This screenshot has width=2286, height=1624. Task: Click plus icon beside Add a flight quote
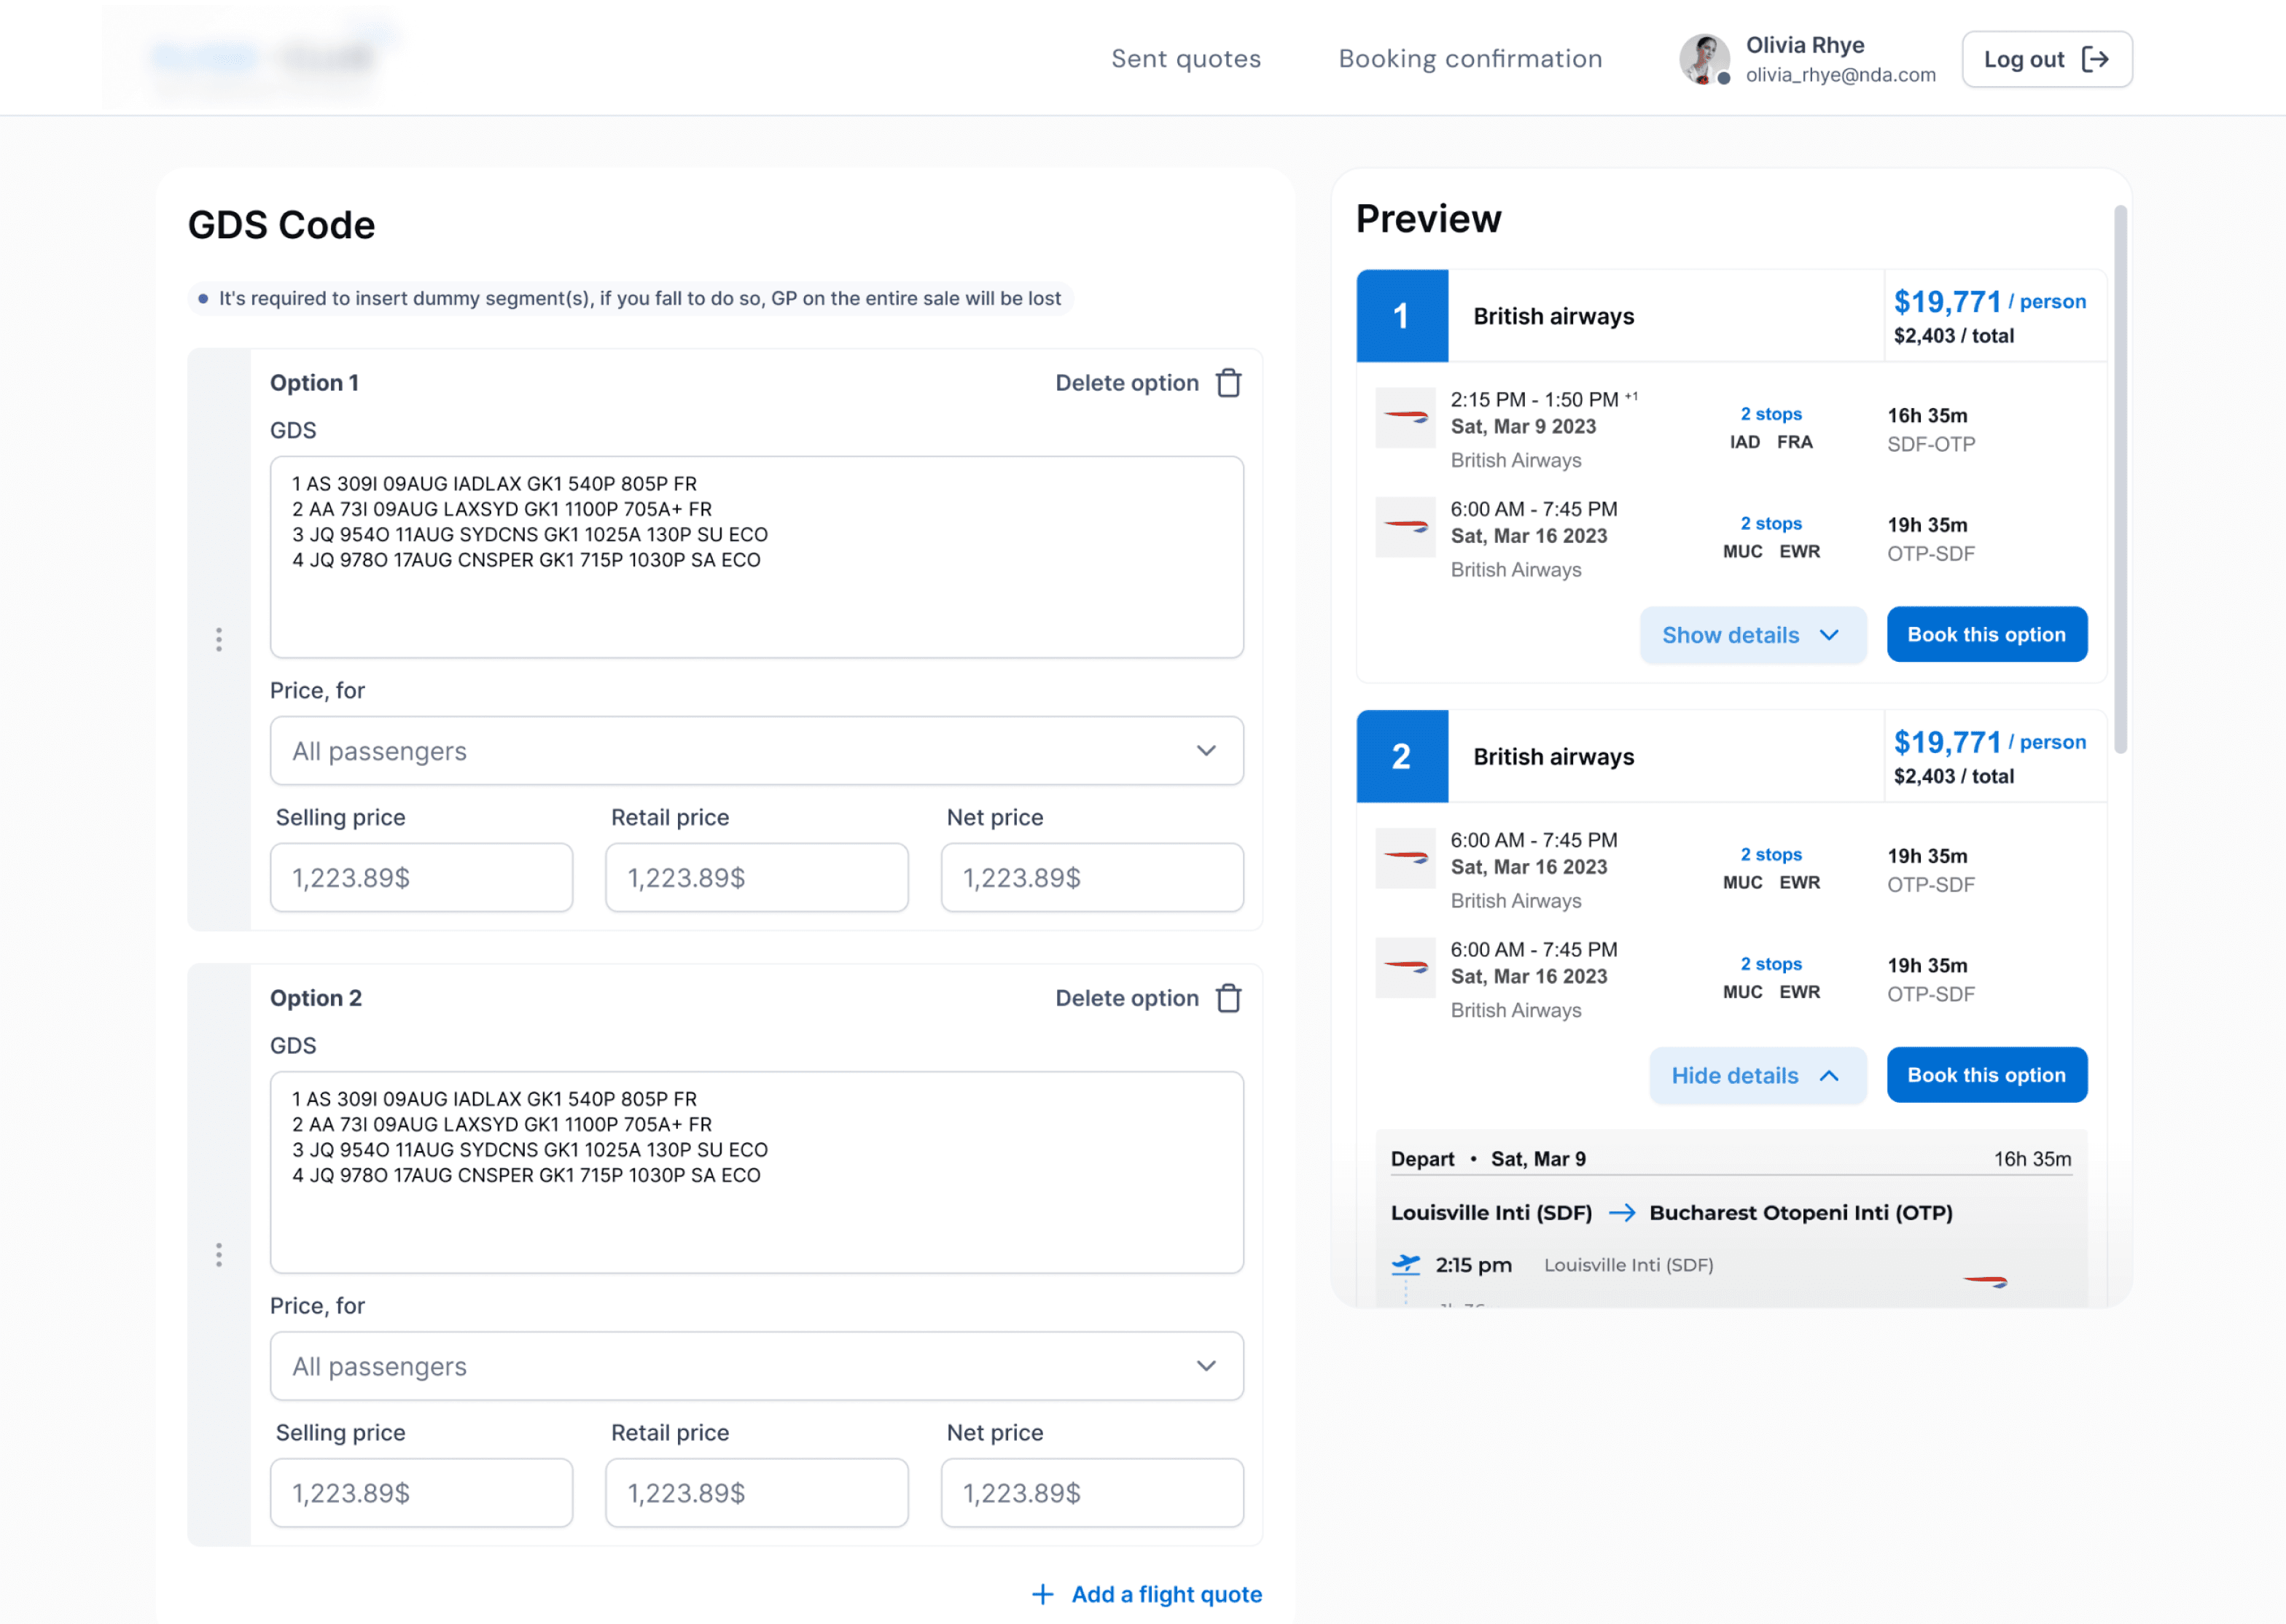pyautogui.click(x=1042, y=1594)
